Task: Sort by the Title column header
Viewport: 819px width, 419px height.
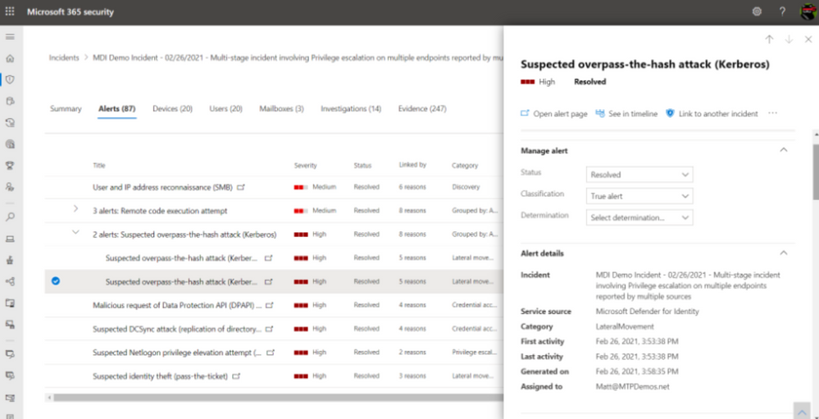Action: [x=99, y=165]
